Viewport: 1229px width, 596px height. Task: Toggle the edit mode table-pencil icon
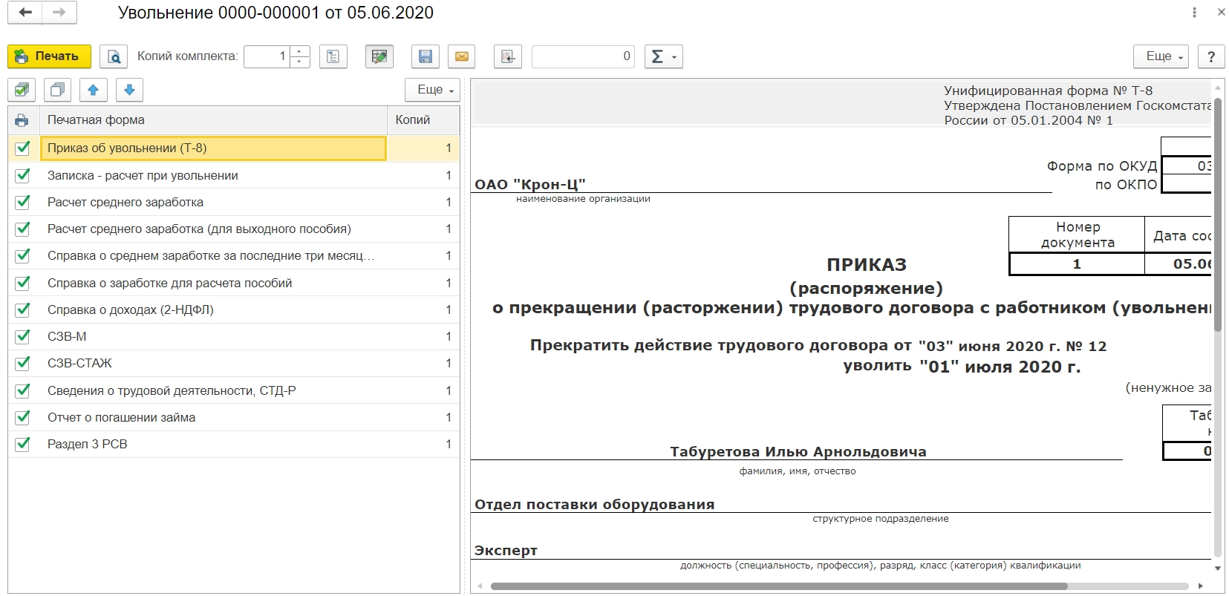[379, 56]
